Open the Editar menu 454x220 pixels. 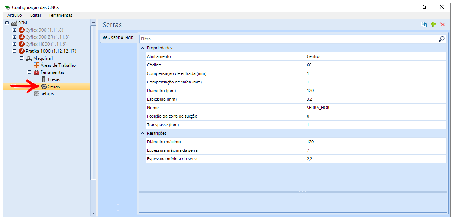36,15
